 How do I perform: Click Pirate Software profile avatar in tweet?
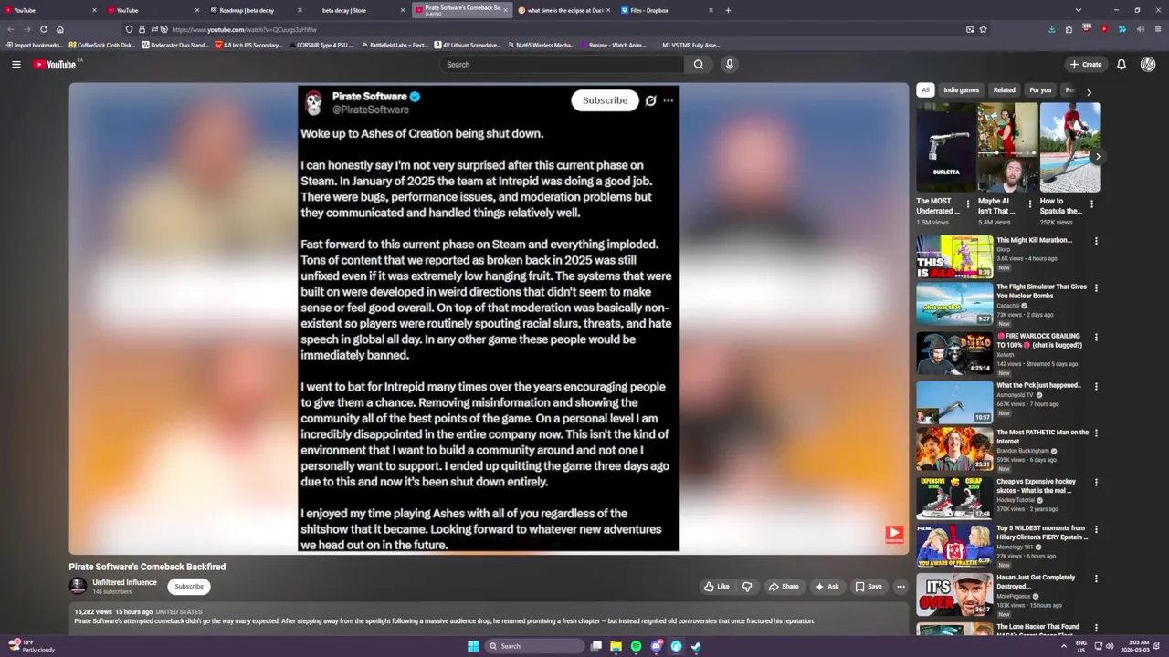(313, 102)
